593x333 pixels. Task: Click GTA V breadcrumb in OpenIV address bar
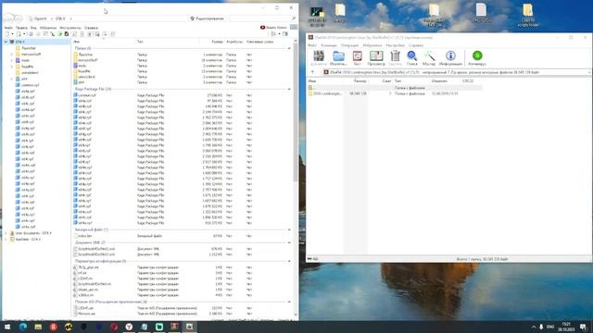60,18
